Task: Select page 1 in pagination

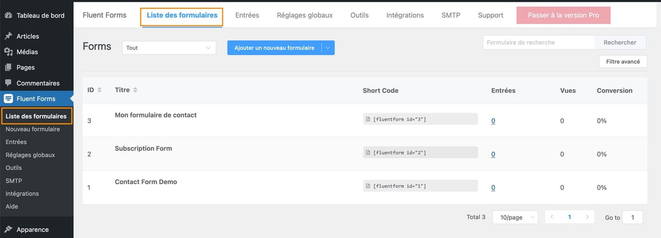Action: tap(569, 217)
